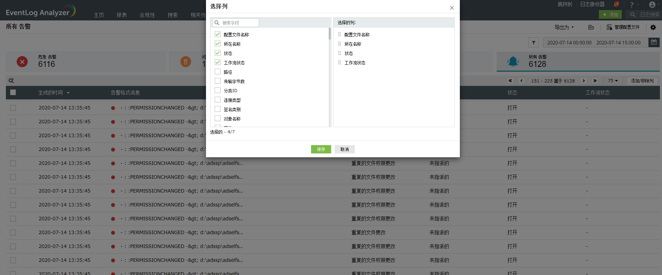Click the 管理配置文件 link
Screen dimensions: 662x275
(627, 27)
